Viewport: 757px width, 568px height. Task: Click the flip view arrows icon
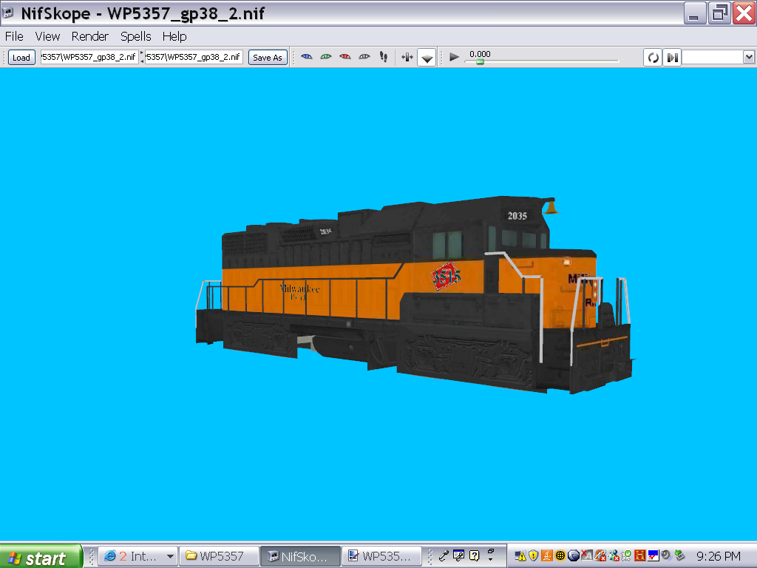[x=407, y=58]
